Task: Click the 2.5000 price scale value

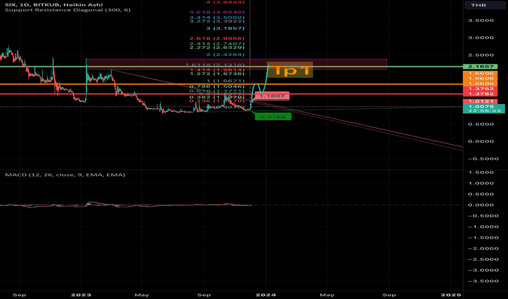Action: 481,55
